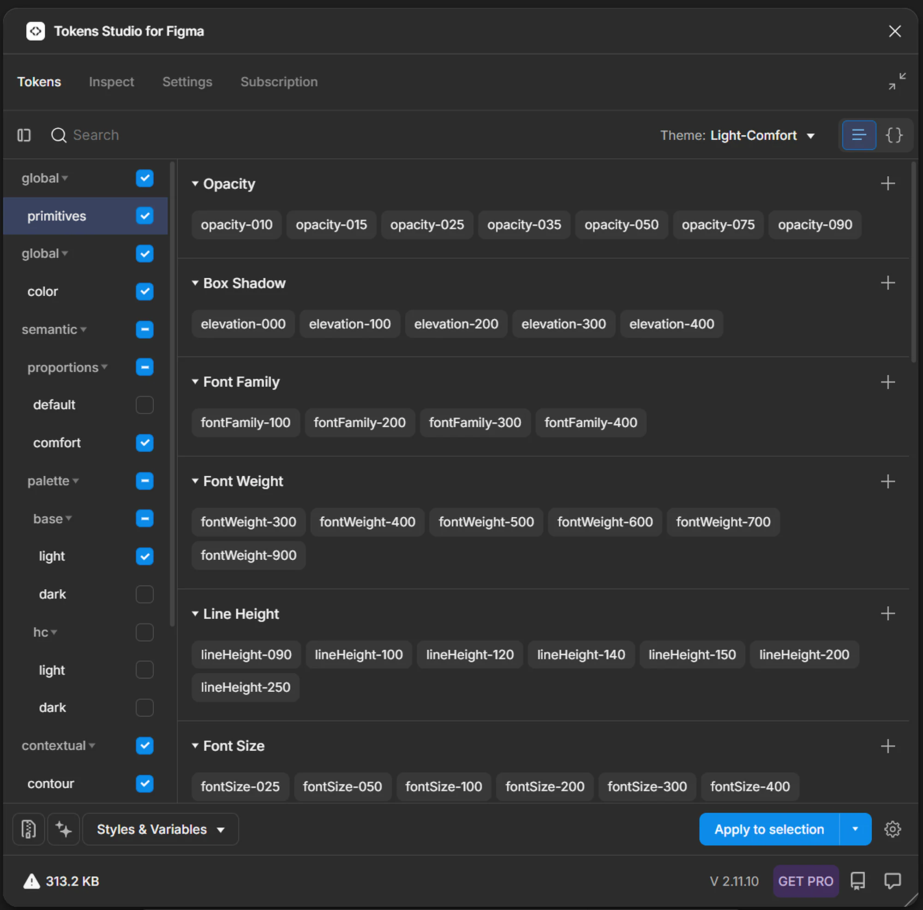The width and height of the screenshot is (923, 910).
Task: Uncheck the color token set
Action: (x=144, y=291)
